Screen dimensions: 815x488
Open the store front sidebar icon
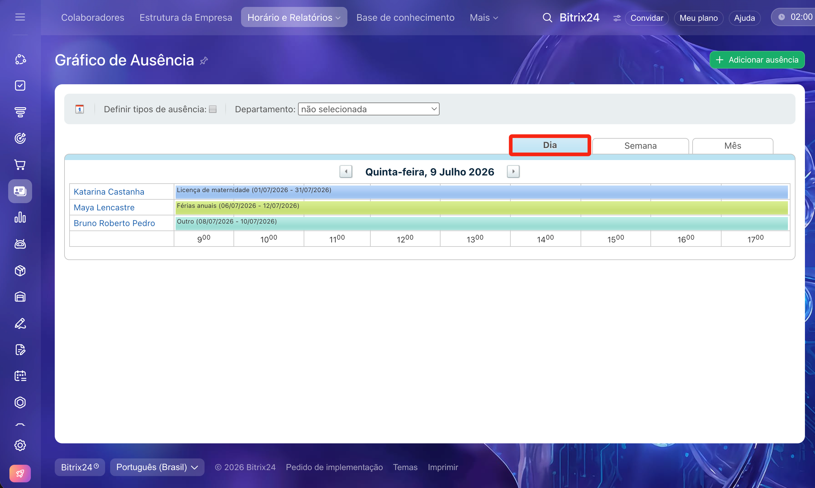(x=20, y=297)
